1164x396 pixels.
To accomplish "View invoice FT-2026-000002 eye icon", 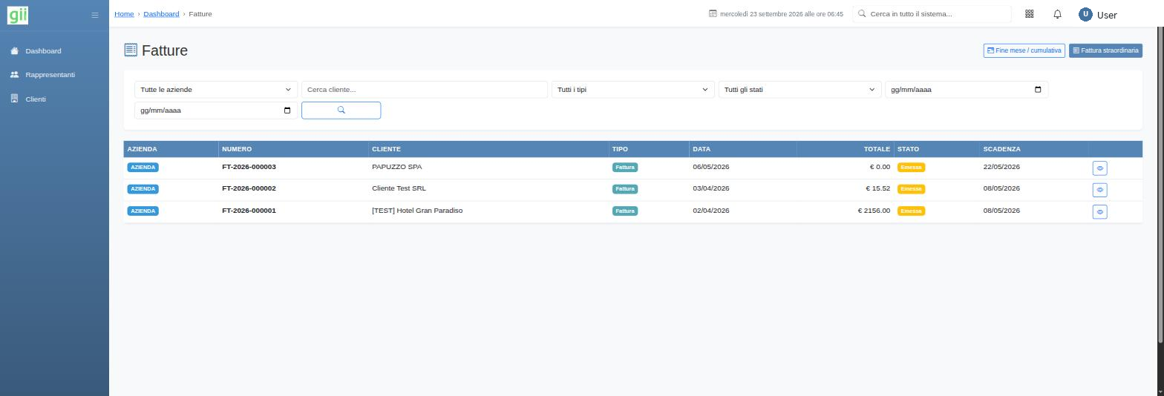I will click(x=1100, y=190).
